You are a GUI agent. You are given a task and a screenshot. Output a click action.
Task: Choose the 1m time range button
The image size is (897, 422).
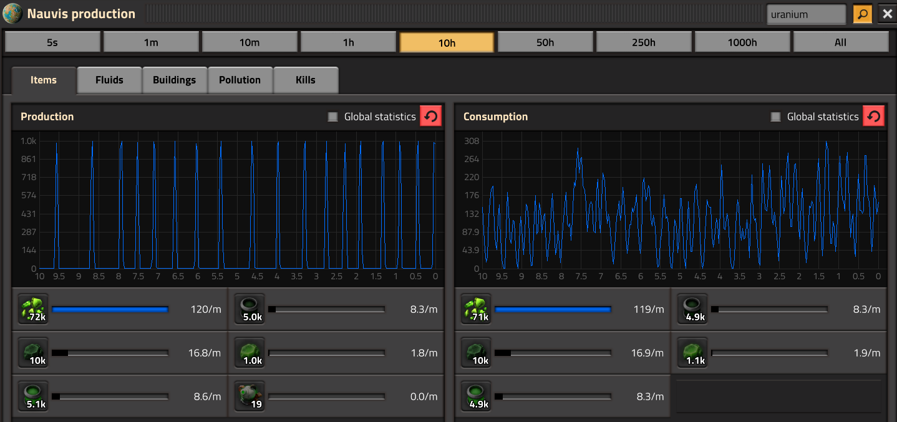point(151,42)
